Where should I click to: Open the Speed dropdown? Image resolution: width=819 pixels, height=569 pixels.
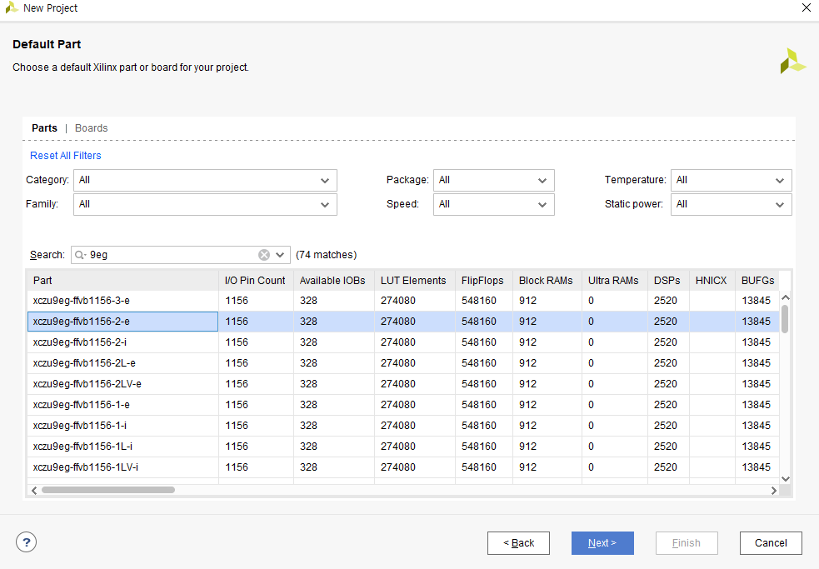[x=493, y=204]
